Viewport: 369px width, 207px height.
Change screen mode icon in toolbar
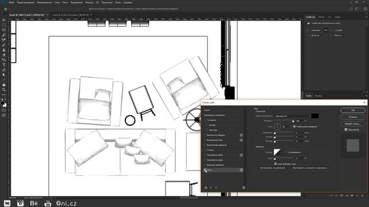pos(4,115)
